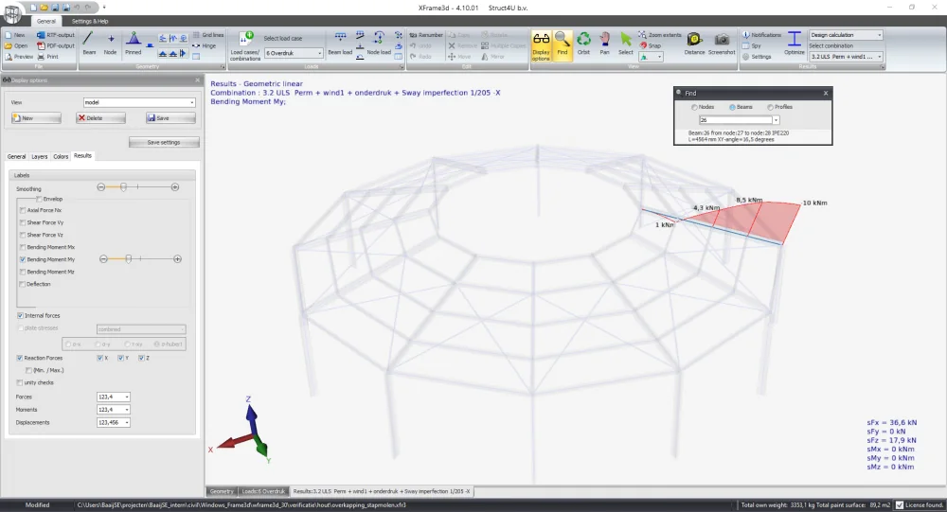Run Optimize profile tool

795,44
